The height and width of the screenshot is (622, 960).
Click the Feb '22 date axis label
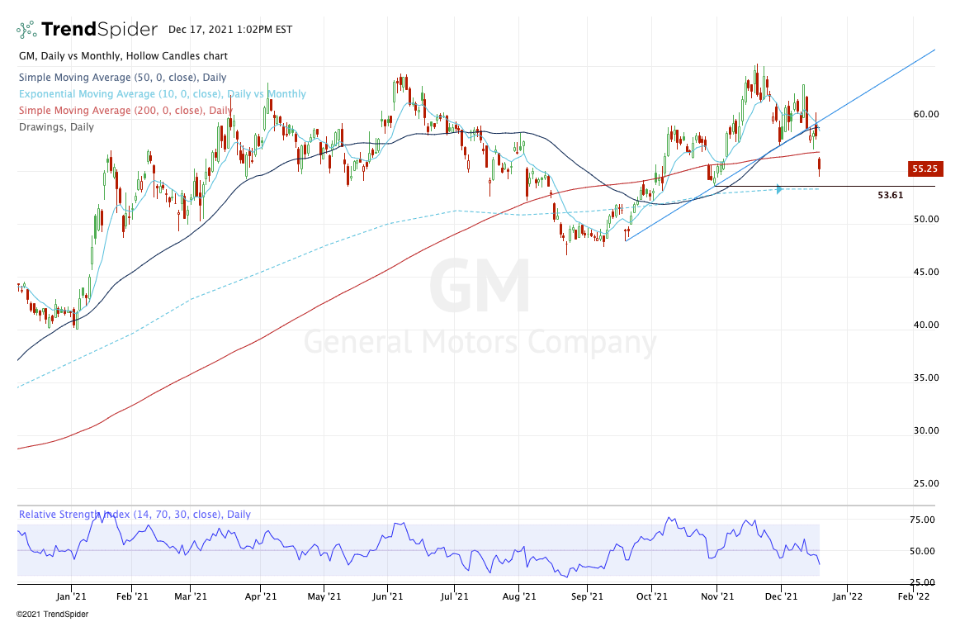click(914, 596)
